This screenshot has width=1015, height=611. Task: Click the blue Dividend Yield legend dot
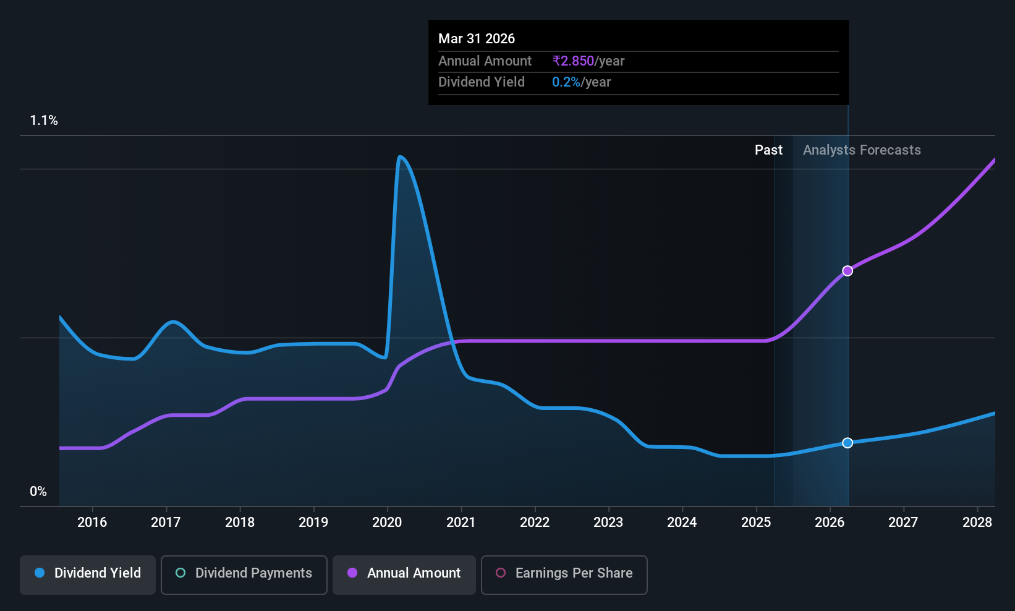click(x=40, y=573)
